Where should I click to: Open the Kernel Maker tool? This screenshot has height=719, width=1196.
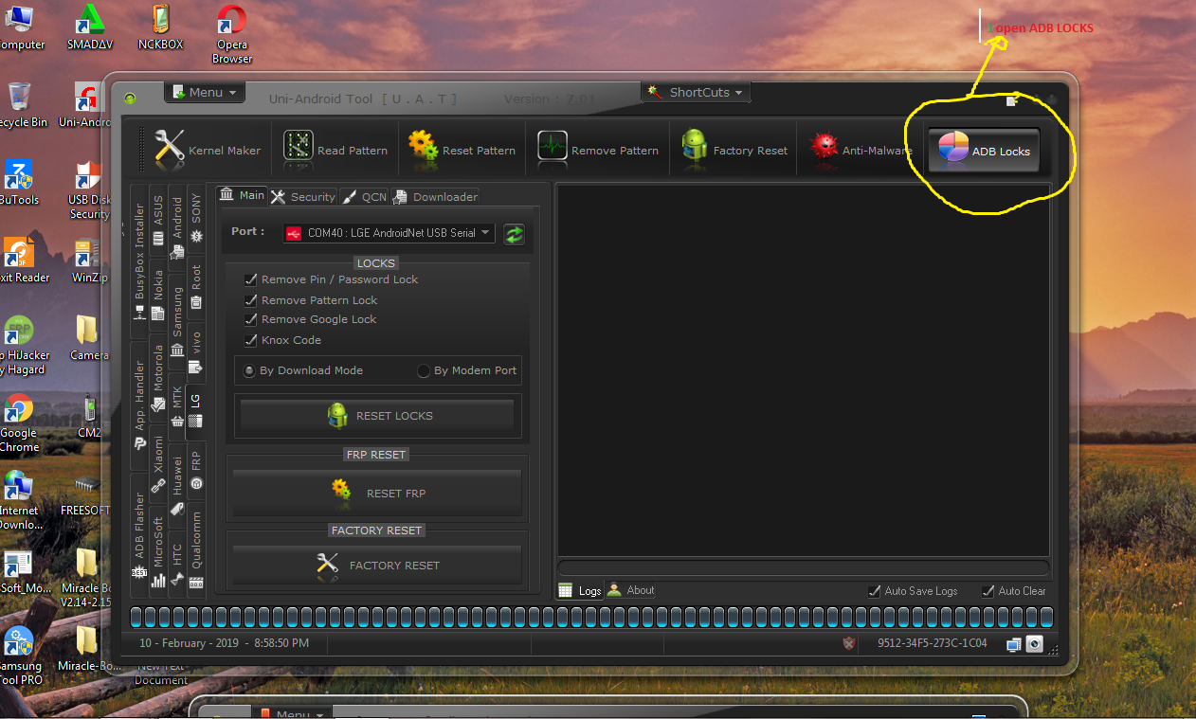tap(208, 150)
